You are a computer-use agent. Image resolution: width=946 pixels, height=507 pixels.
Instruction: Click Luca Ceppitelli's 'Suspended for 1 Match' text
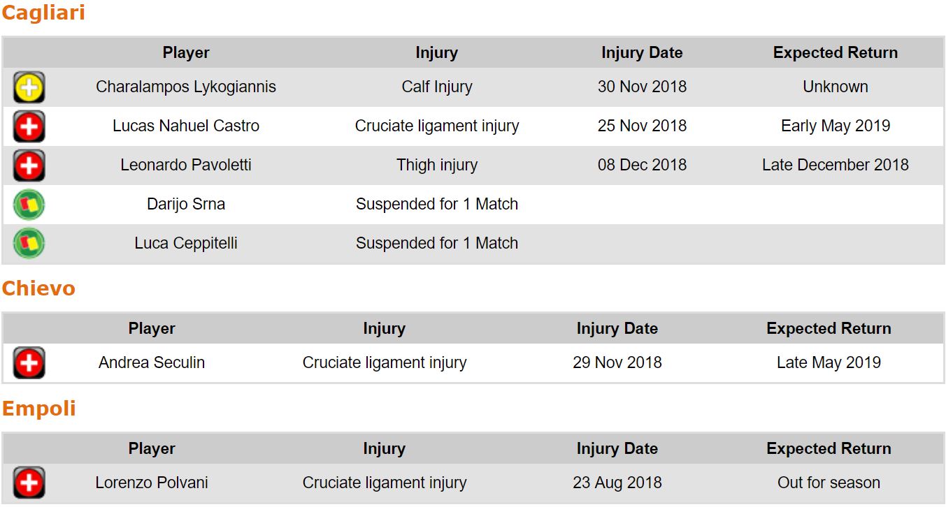click(437, 243)
